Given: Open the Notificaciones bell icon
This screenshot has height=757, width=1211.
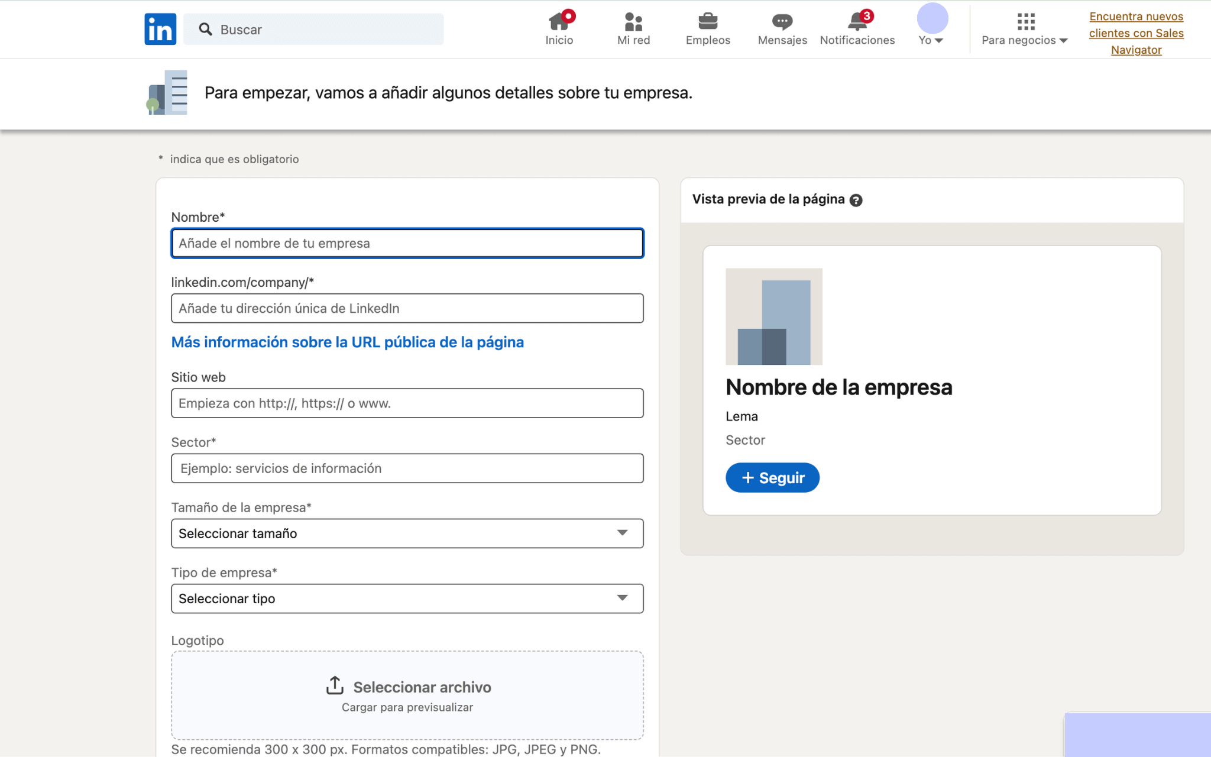Looking at the screenshot, I should 857,21.
